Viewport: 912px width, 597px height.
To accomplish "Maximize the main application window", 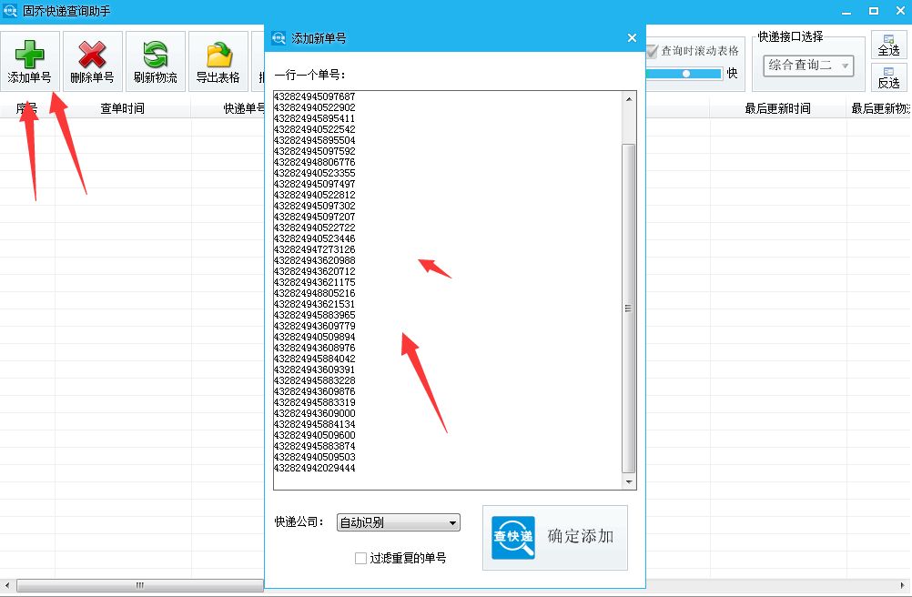I will pos(874,11).
